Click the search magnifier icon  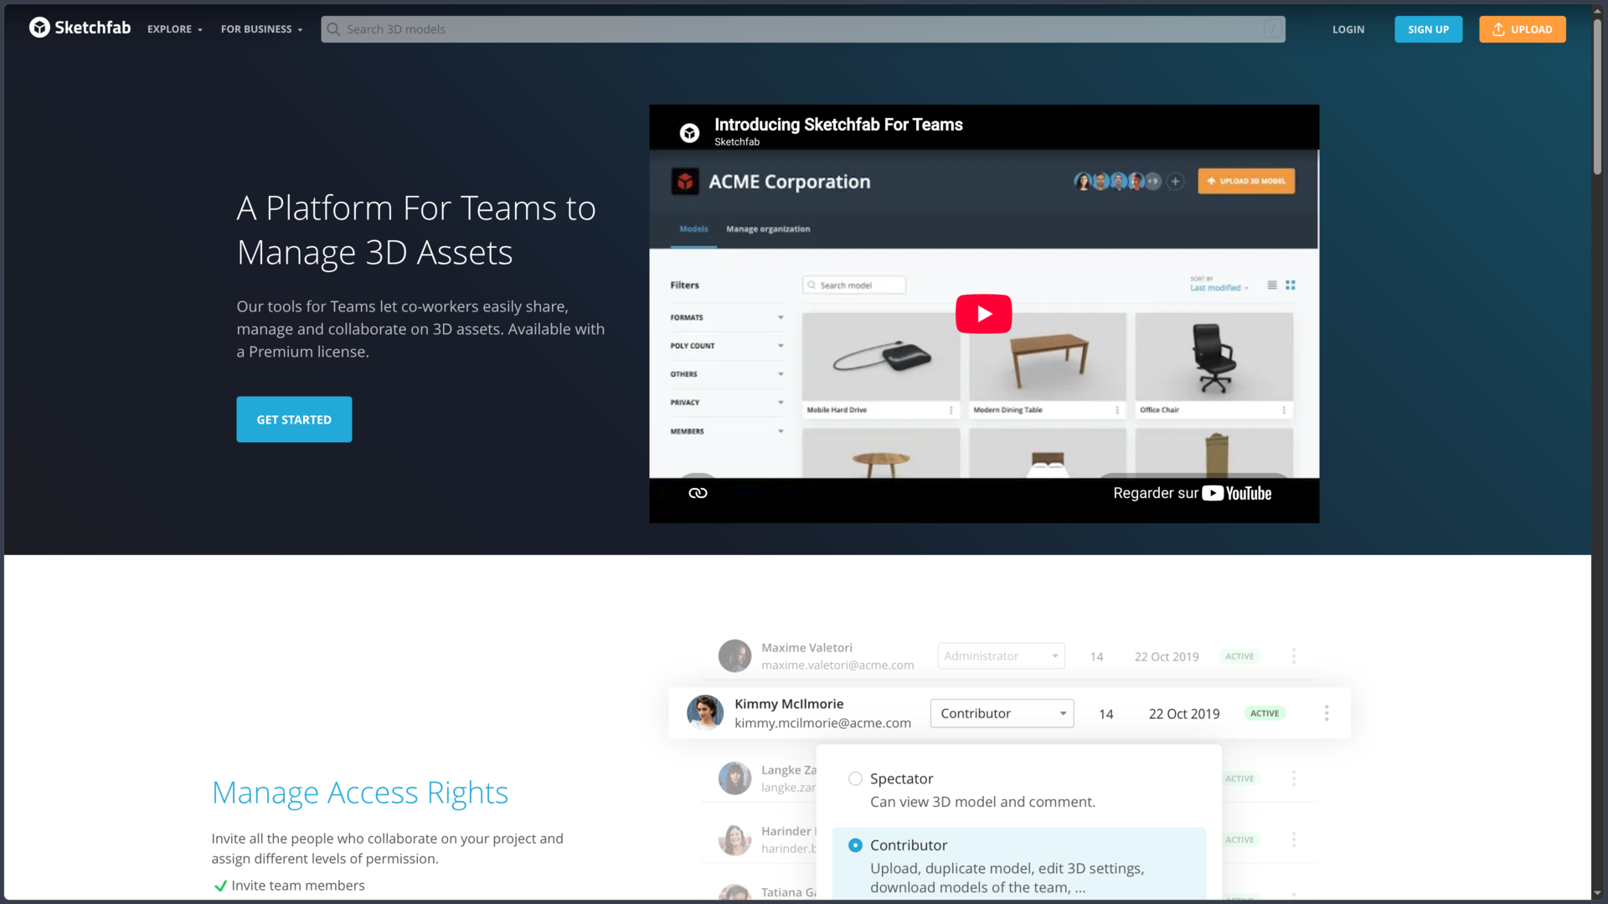pos(333,29)
